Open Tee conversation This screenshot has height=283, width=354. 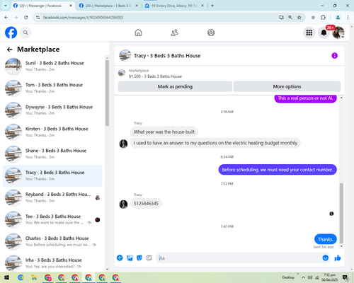[x=52, y=219]
